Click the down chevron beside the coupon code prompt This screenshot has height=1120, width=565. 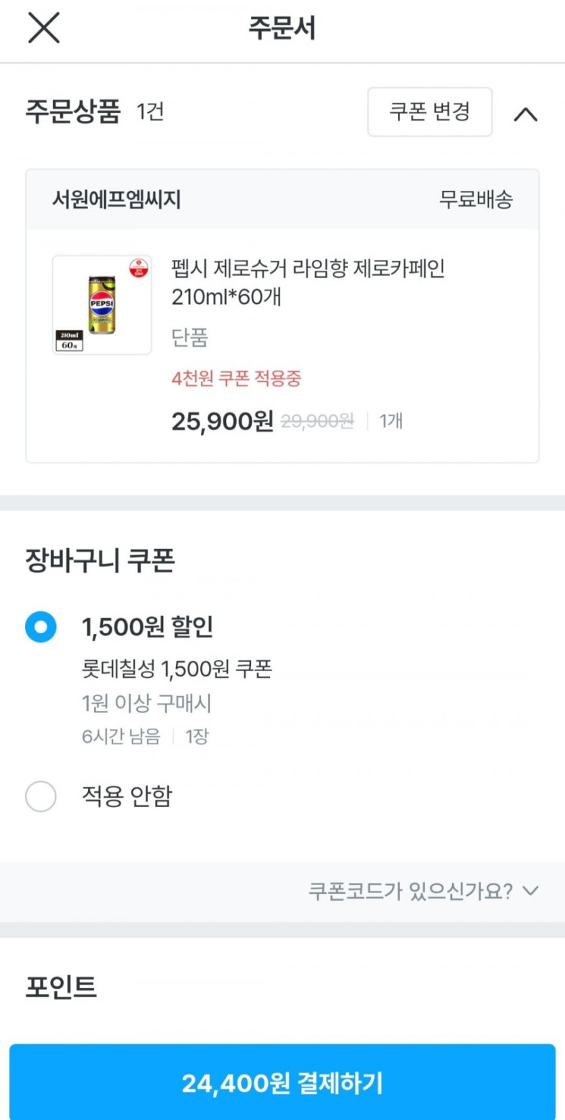pyautogui.click(x=531, y=890)
